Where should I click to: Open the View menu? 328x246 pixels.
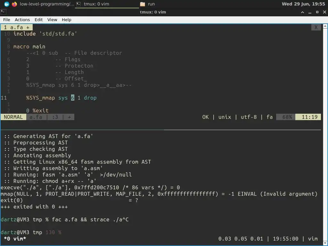point(52,20)
